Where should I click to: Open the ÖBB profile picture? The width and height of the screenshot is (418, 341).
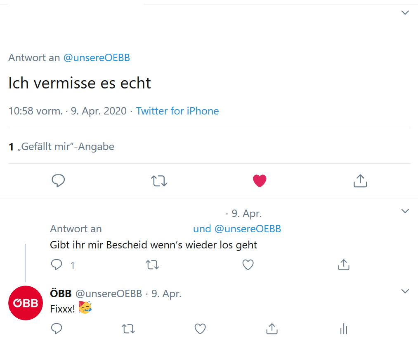coord(25,303)
